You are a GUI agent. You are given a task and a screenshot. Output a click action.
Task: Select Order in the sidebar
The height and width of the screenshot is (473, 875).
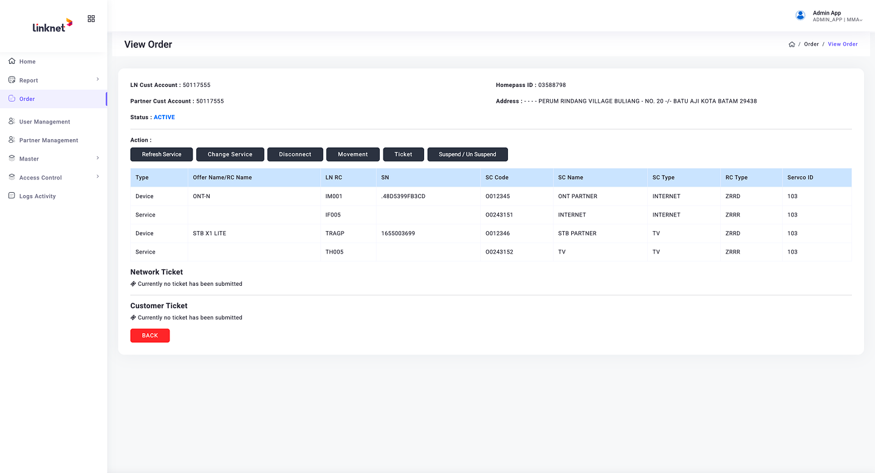point(53,98)
